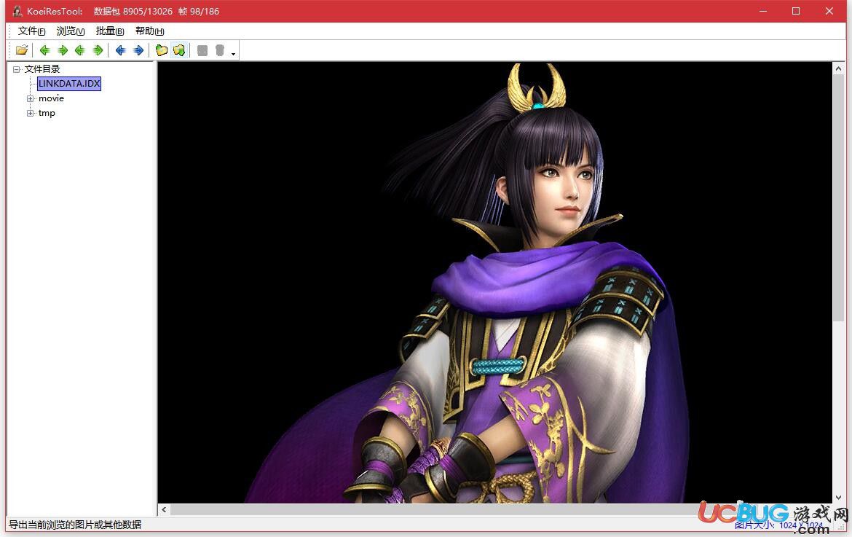This screenshot has width=852, height=537.
Task: Open the small toolbar overflow dropdown arrow
Action: pyautogui.click(x=233, y=53)
